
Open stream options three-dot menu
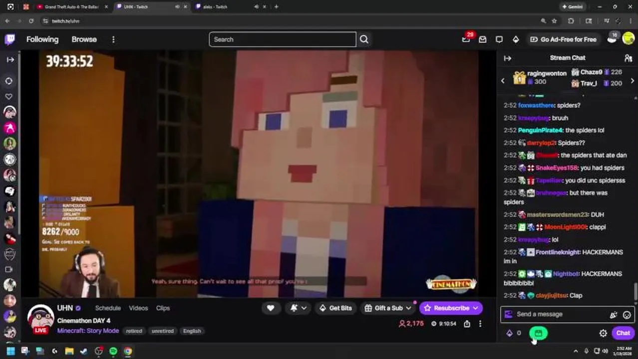click(480, 324)
